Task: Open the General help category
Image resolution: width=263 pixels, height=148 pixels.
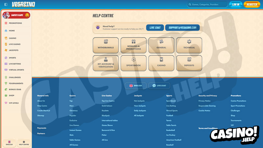Action: click(x=161, y=45)
